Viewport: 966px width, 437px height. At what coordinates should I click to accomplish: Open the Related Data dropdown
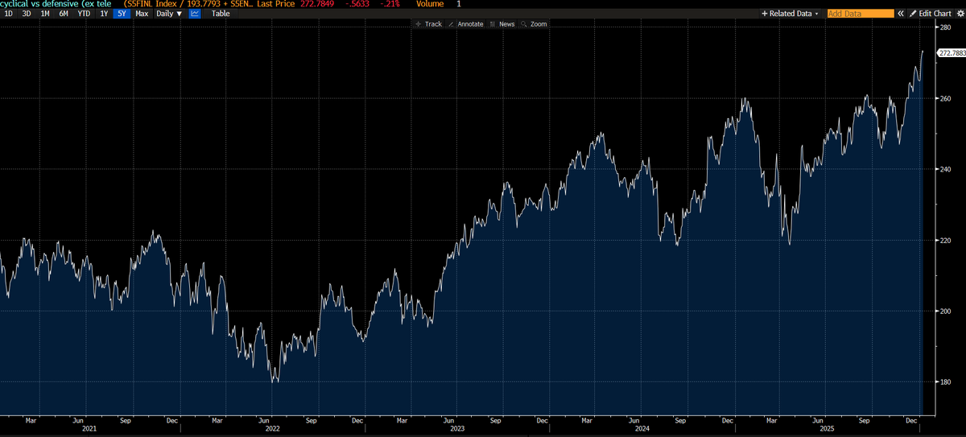790,14
